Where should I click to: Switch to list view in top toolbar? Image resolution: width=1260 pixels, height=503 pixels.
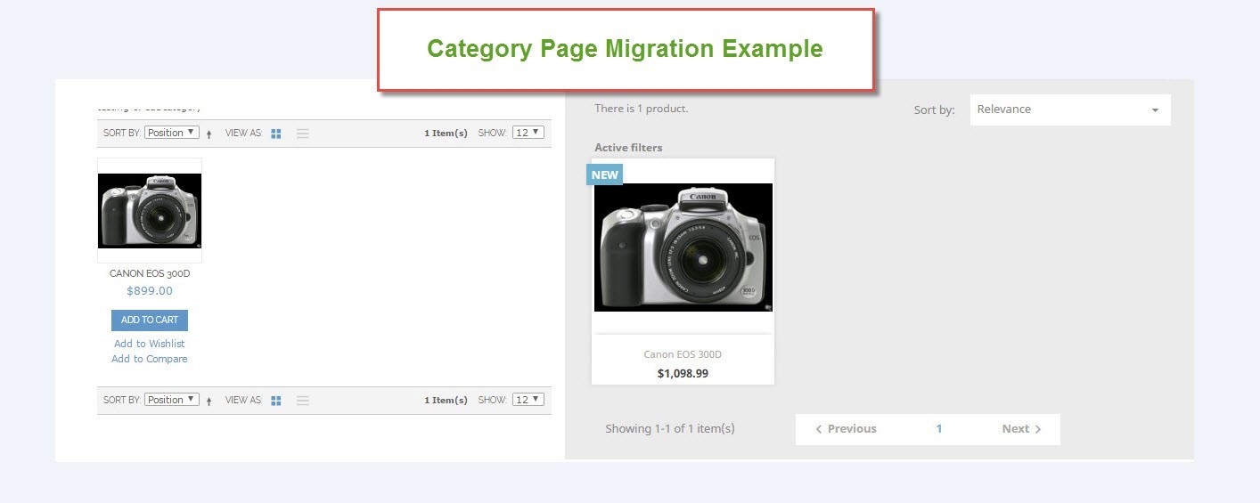303,134
